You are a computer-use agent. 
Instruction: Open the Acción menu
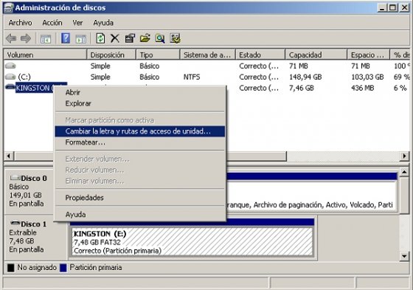click(x=52, y=23)
